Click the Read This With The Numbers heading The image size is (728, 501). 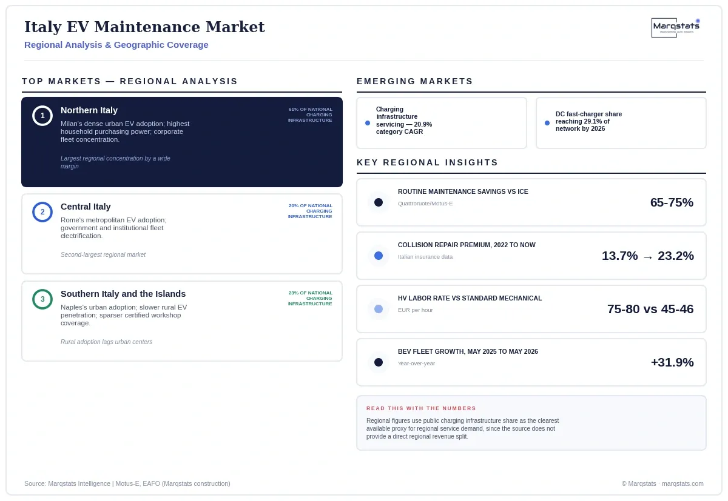click(421, 408)
